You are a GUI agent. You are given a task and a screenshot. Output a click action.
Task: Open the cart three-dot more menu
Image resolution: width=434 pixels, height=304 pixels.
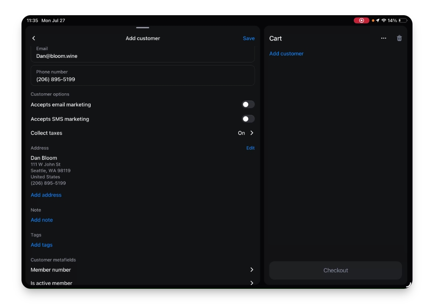pyautogui.click(x=383, y=38)
